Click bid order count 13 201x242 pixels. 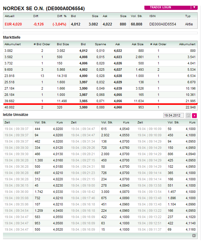click(42, 76)
